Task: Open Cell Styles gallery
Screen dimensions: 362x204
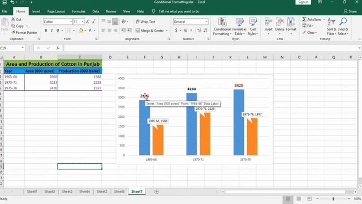Action: click(253, 27)
